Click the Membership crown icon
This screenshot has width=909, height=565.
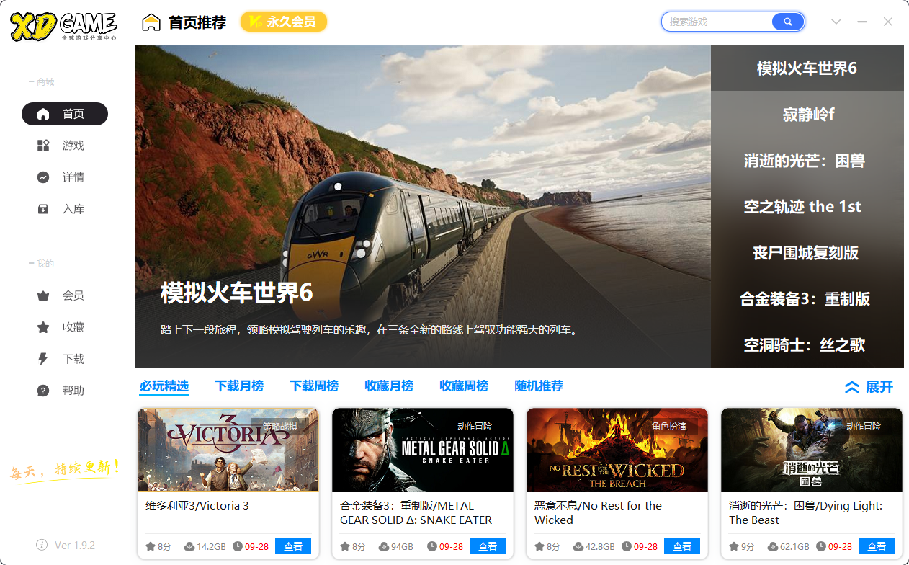(x=43, y=295)
